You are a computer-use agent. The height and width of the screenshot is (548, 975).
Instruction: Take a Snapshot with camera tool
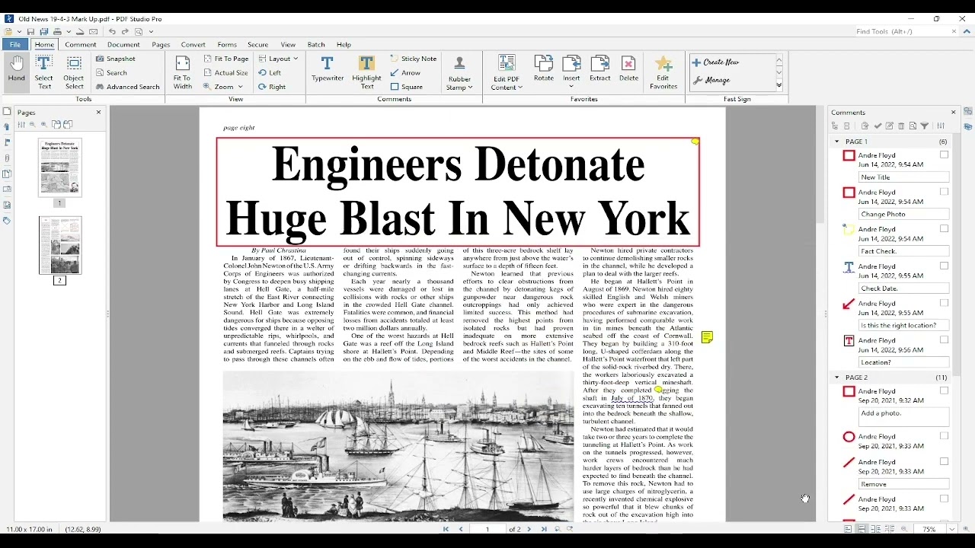click(116, 59)
